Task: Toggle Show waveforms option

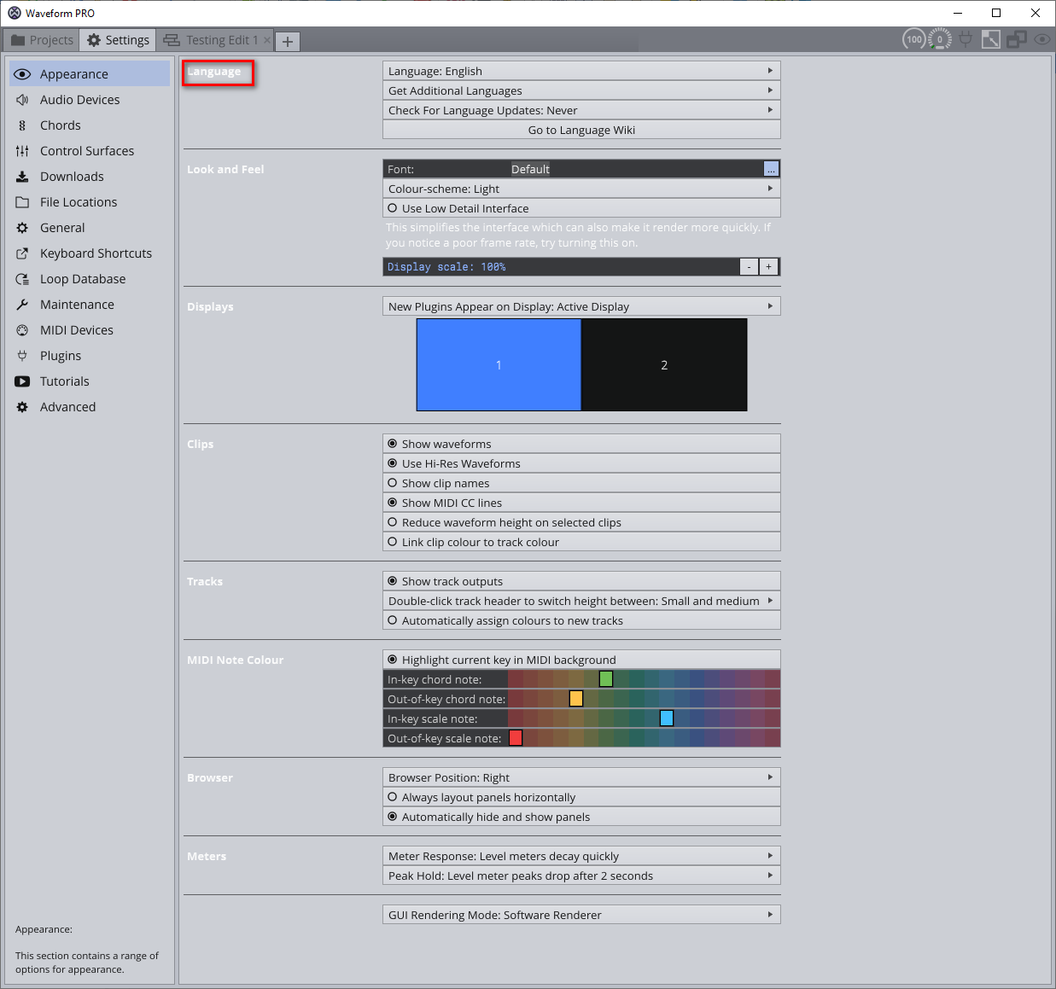Action: coord(581,444)
